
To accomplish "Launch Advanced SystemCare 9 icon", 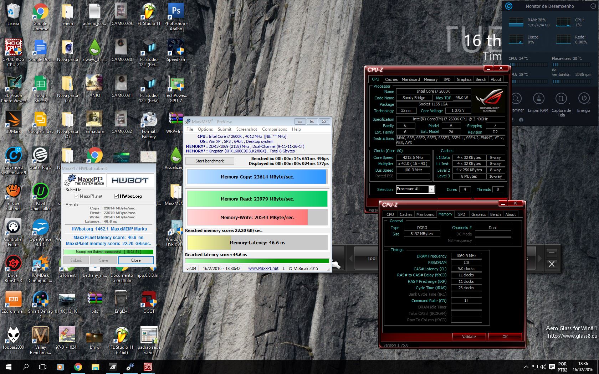I will 13,161.
